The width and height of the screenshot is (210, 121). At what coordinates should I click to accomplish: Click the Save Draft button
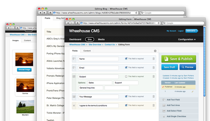click(x=170, y=67)
